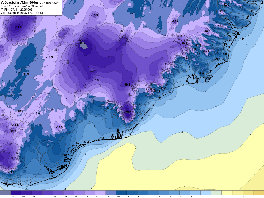Viewport: 264px width, 198px height.
Task: Click the bold -8.6 coastal value
Action: tap(224, 54)
